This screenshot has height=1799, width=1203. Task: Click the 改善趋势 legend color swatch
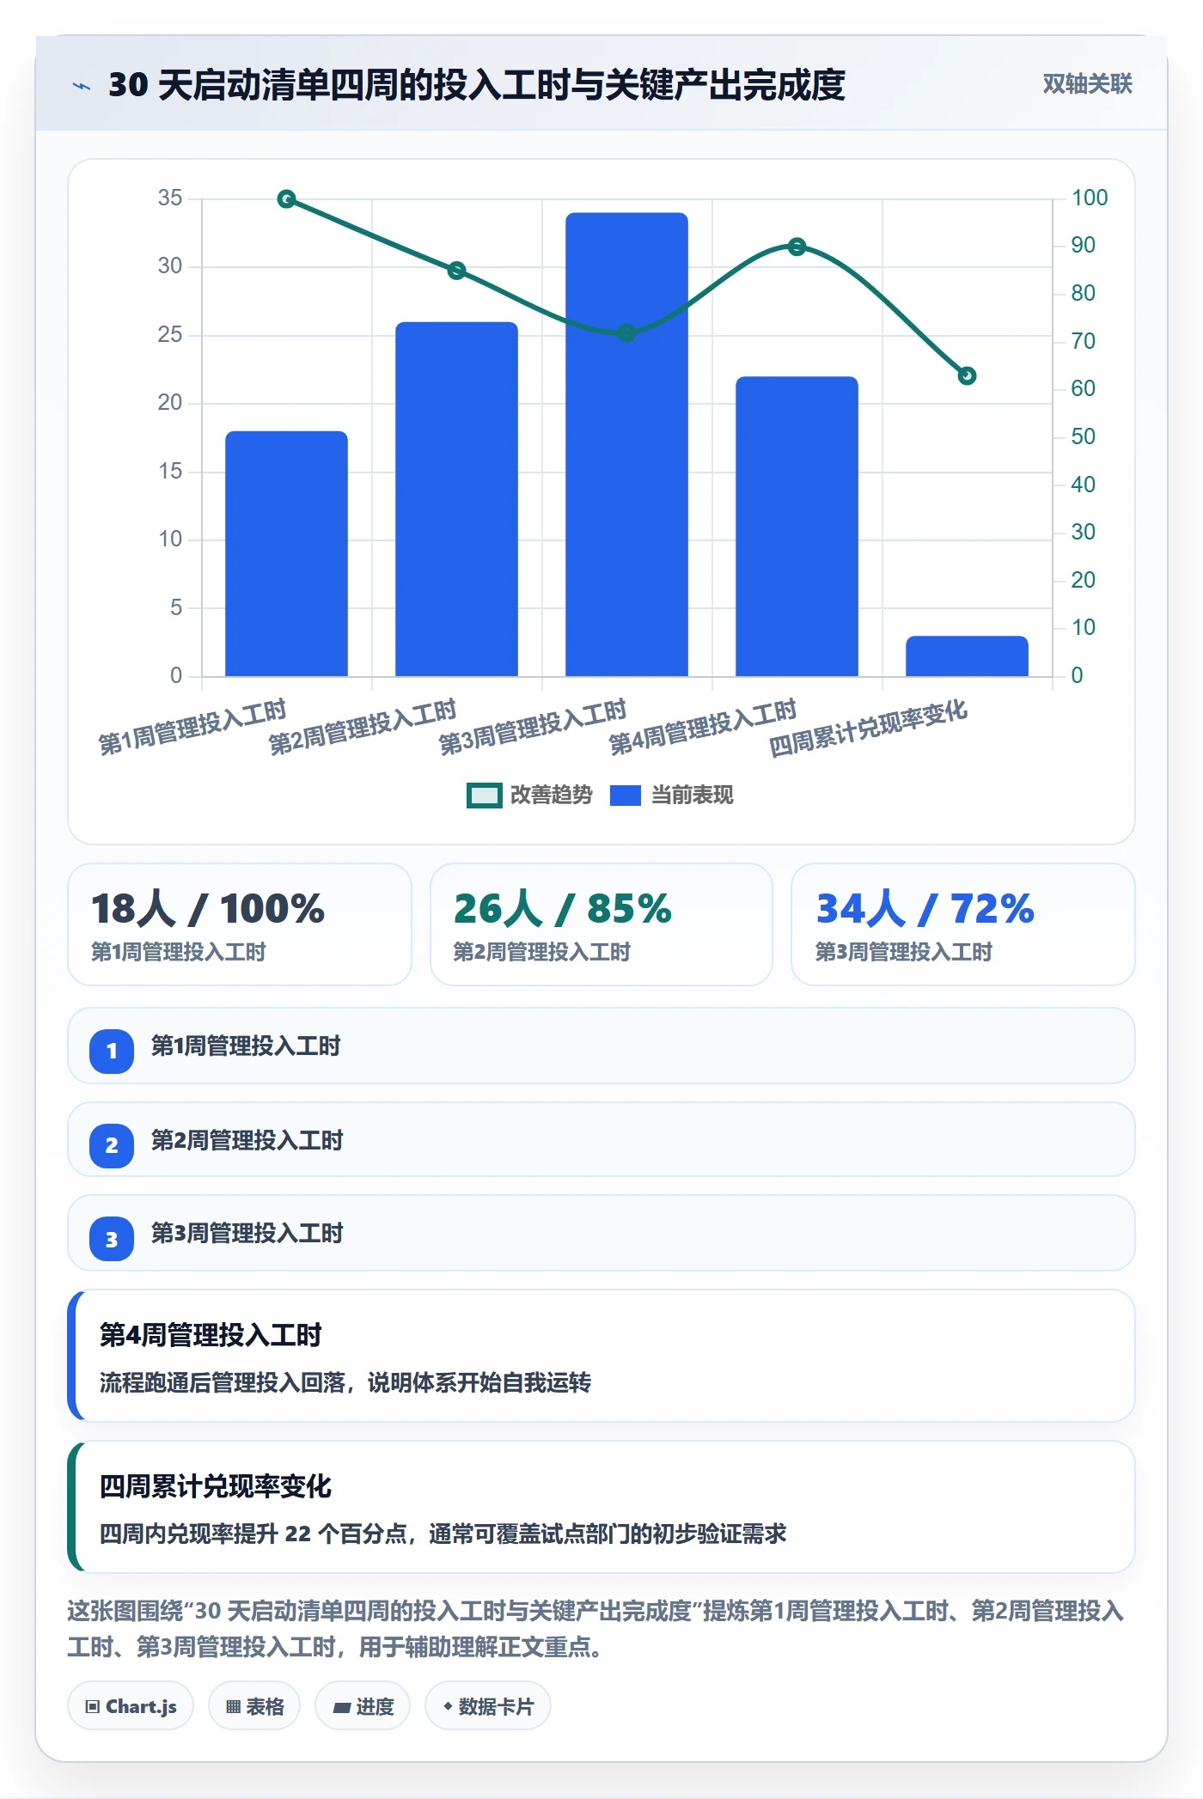click(x=485, y=796)
